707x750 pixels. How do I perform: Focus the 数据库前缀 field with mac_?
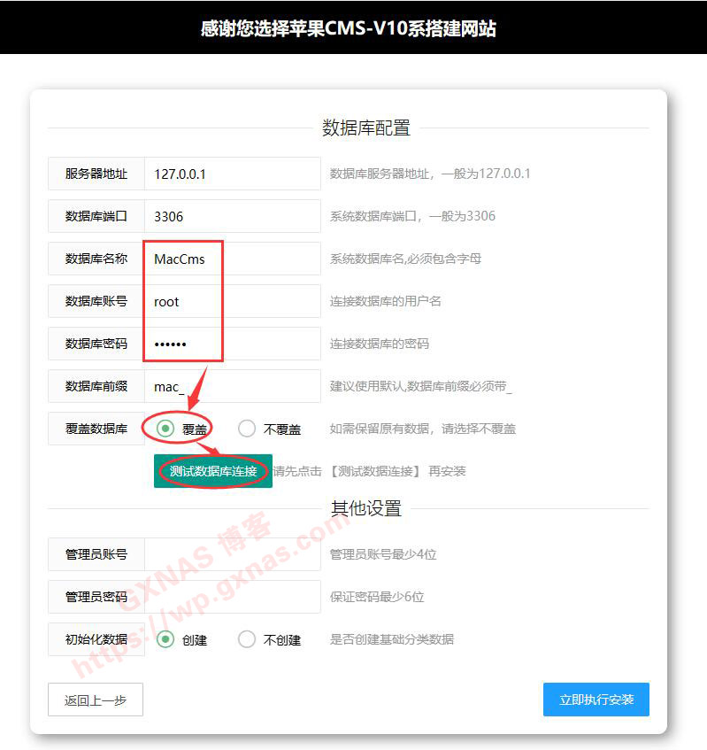click(x=232, y=386)
